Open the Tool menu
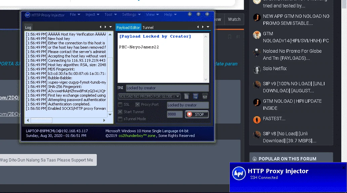 click(x=111, y=14)
